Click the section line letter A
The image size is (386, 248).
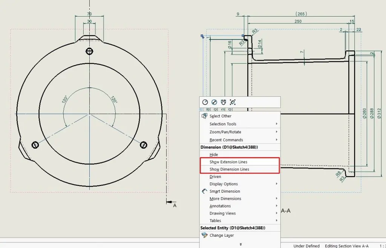pos(175,205)
